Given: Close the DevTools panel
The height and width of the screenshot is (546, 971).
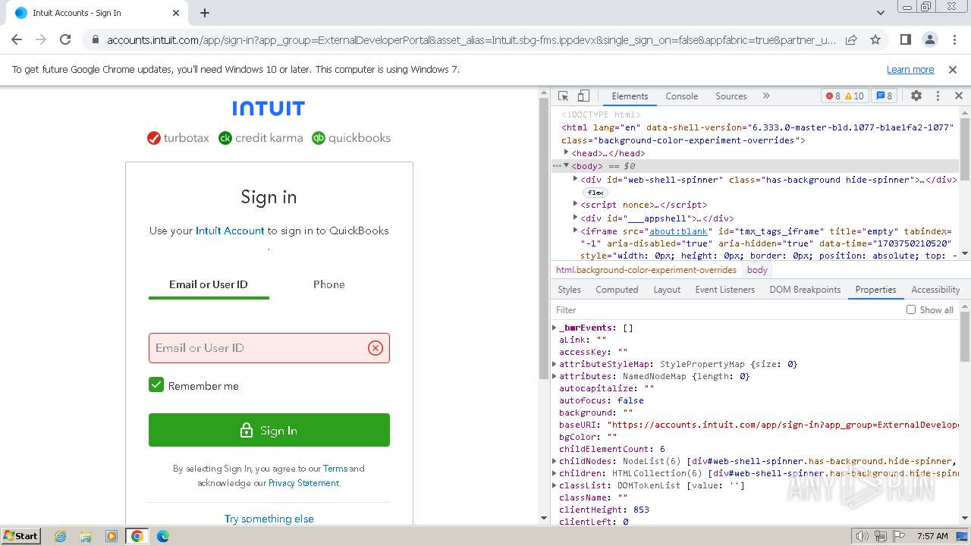Looking at the screenshot, I should (x=959, y=96).
